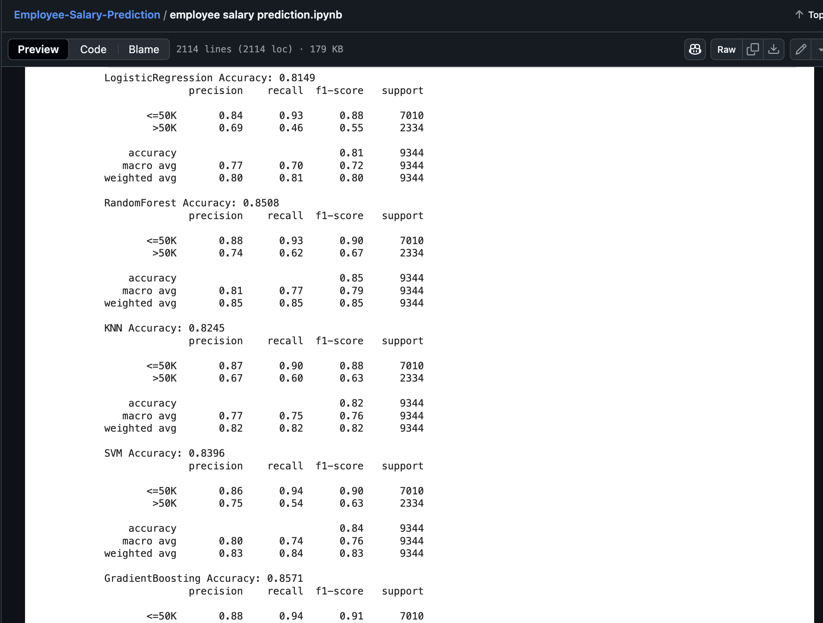Jump to Top of the page
Image resolution: width=823 pixels, height=623 pixels.
coord(815,15)
